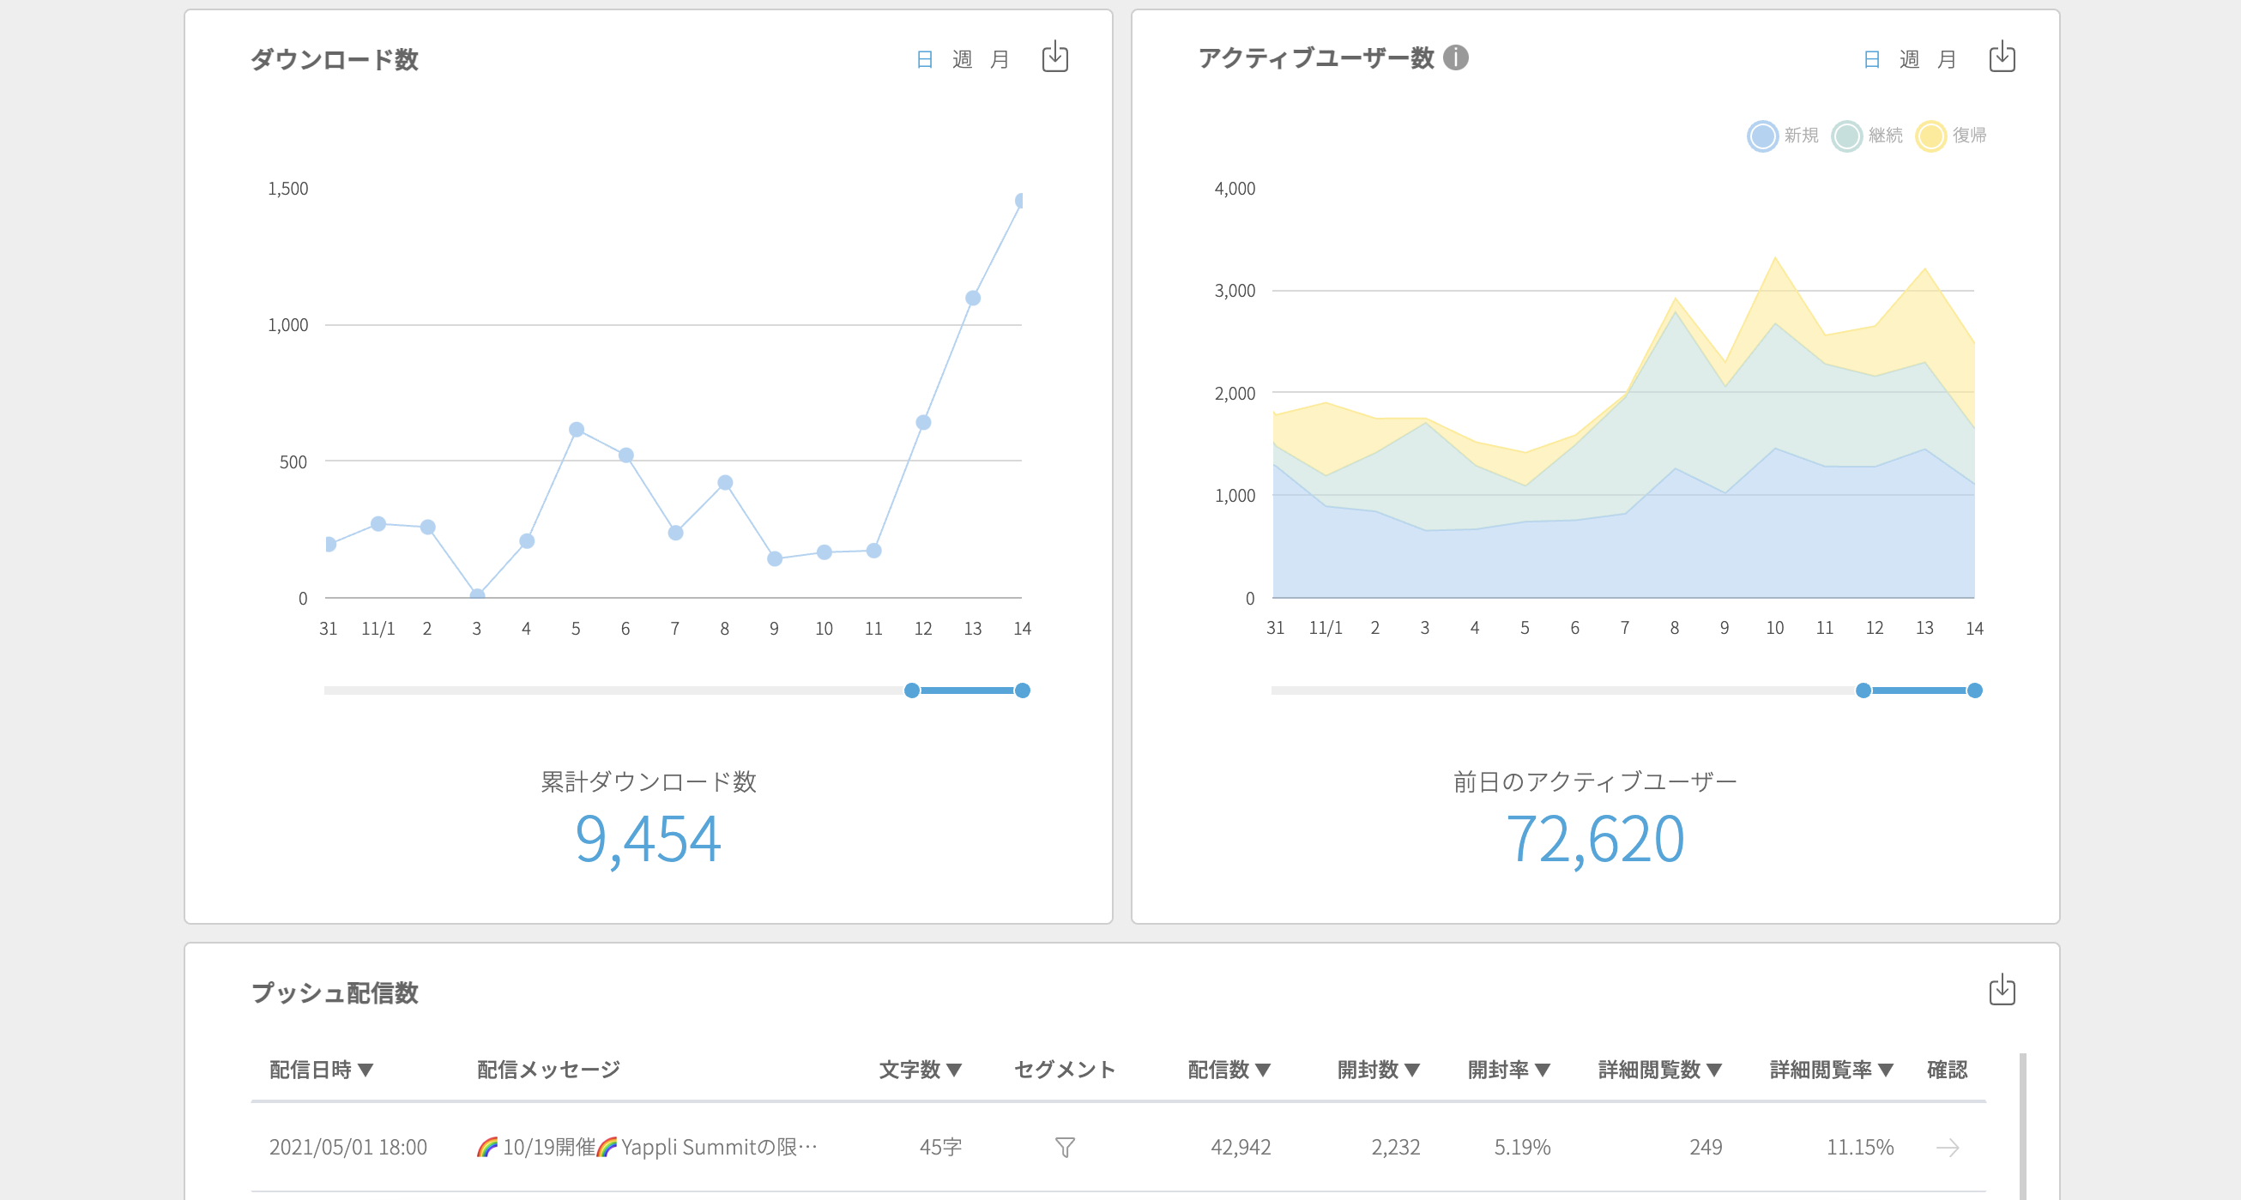The image size is (2241, 1200).
Task: Click the 累計ダウンロード数 label
Action: coord(648,781)
